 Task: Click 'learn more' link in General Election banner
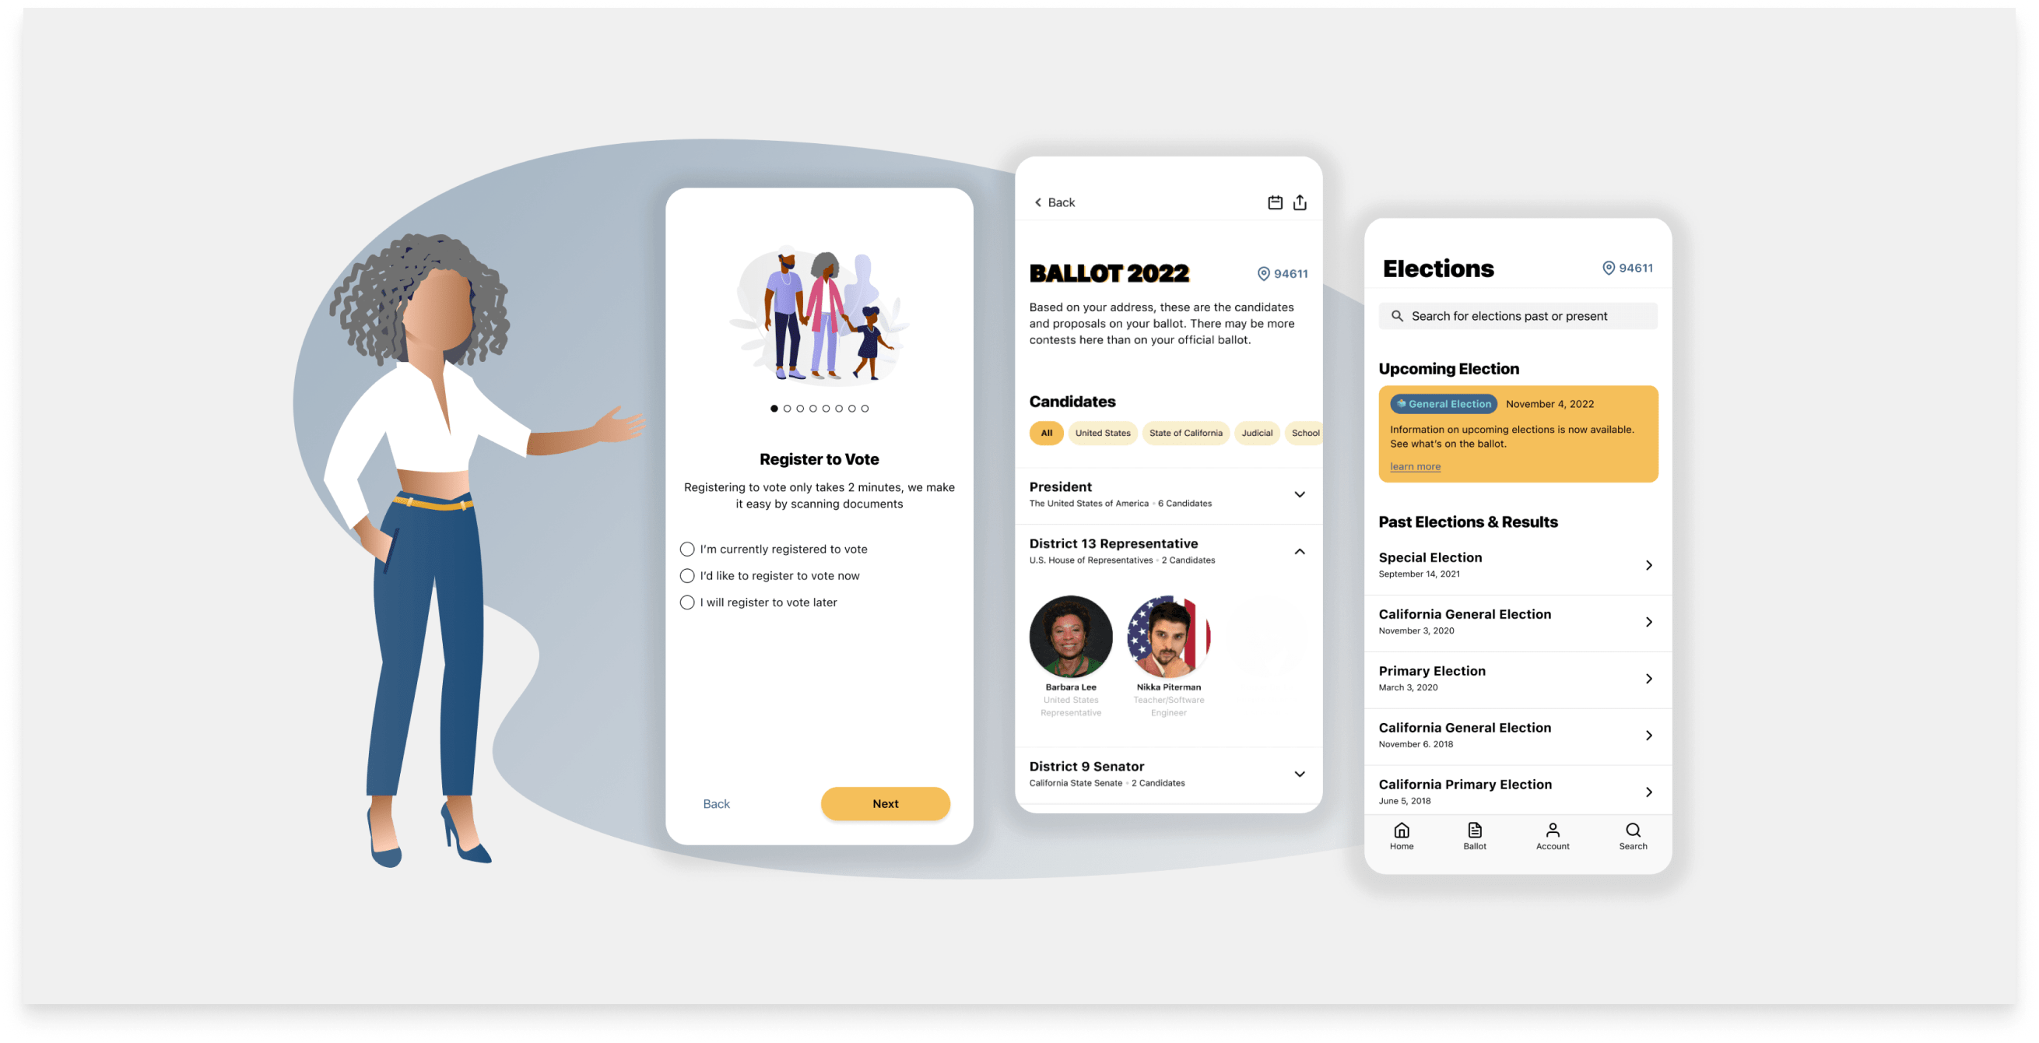[x=1415, y=465]
